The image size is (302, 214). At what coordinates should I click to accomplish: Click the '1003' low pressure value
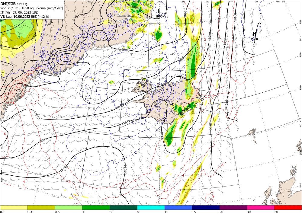tap(159, 16)
